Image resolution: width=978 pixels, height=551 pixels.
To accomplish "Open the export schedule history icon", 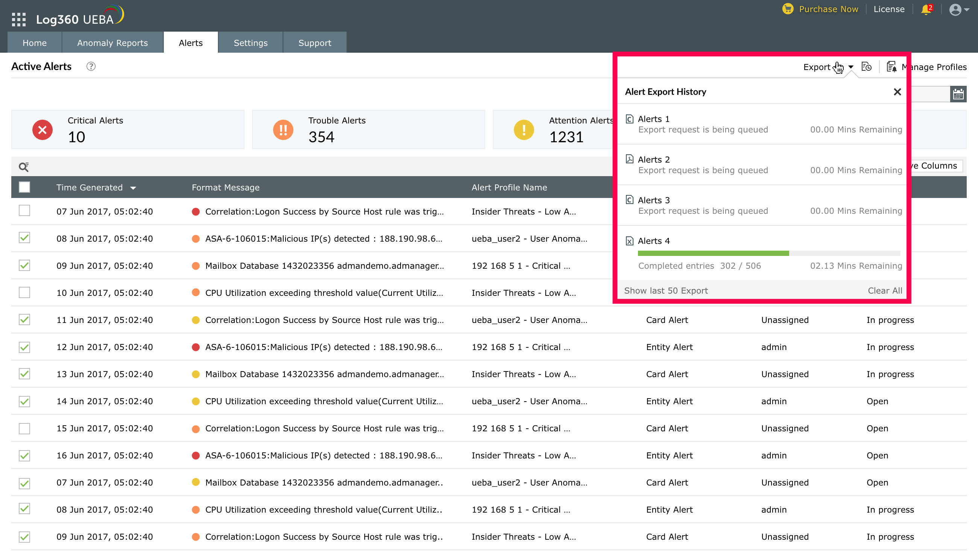I will 867,67.
